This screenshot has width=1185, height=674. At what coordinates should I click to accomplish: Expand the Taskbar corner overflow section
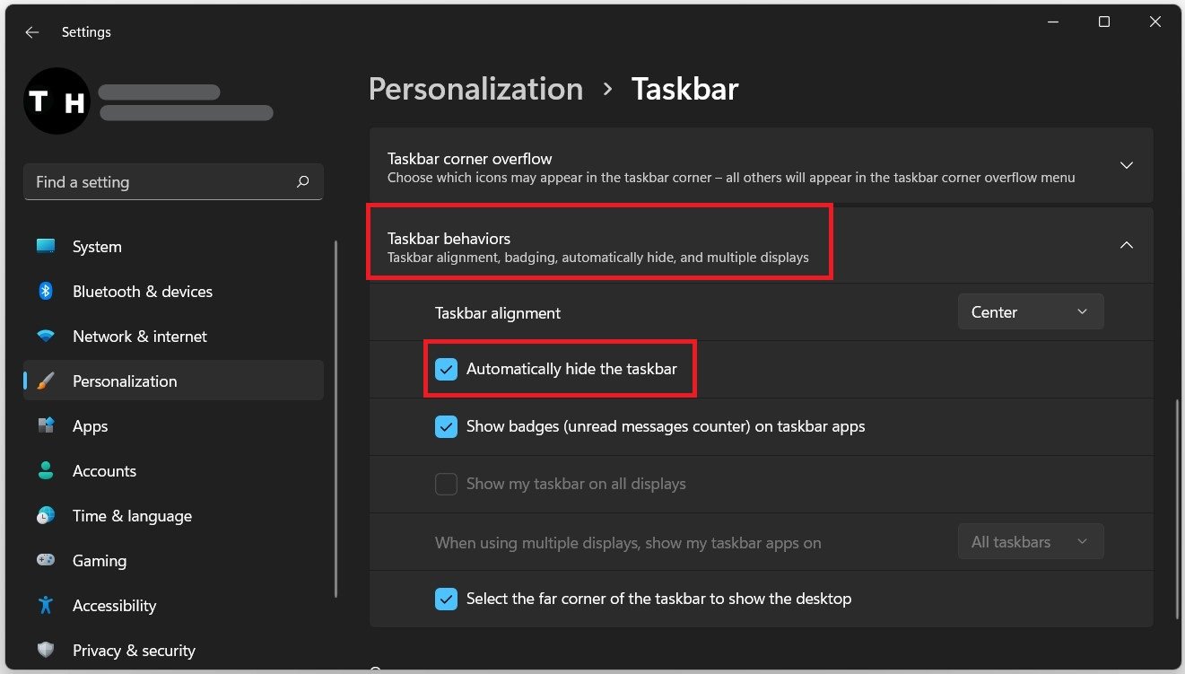(1127, 166)
